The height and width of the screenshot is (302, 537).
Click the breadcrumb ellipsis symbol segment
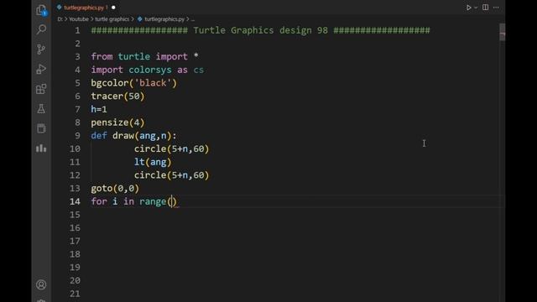pos(192,19)
